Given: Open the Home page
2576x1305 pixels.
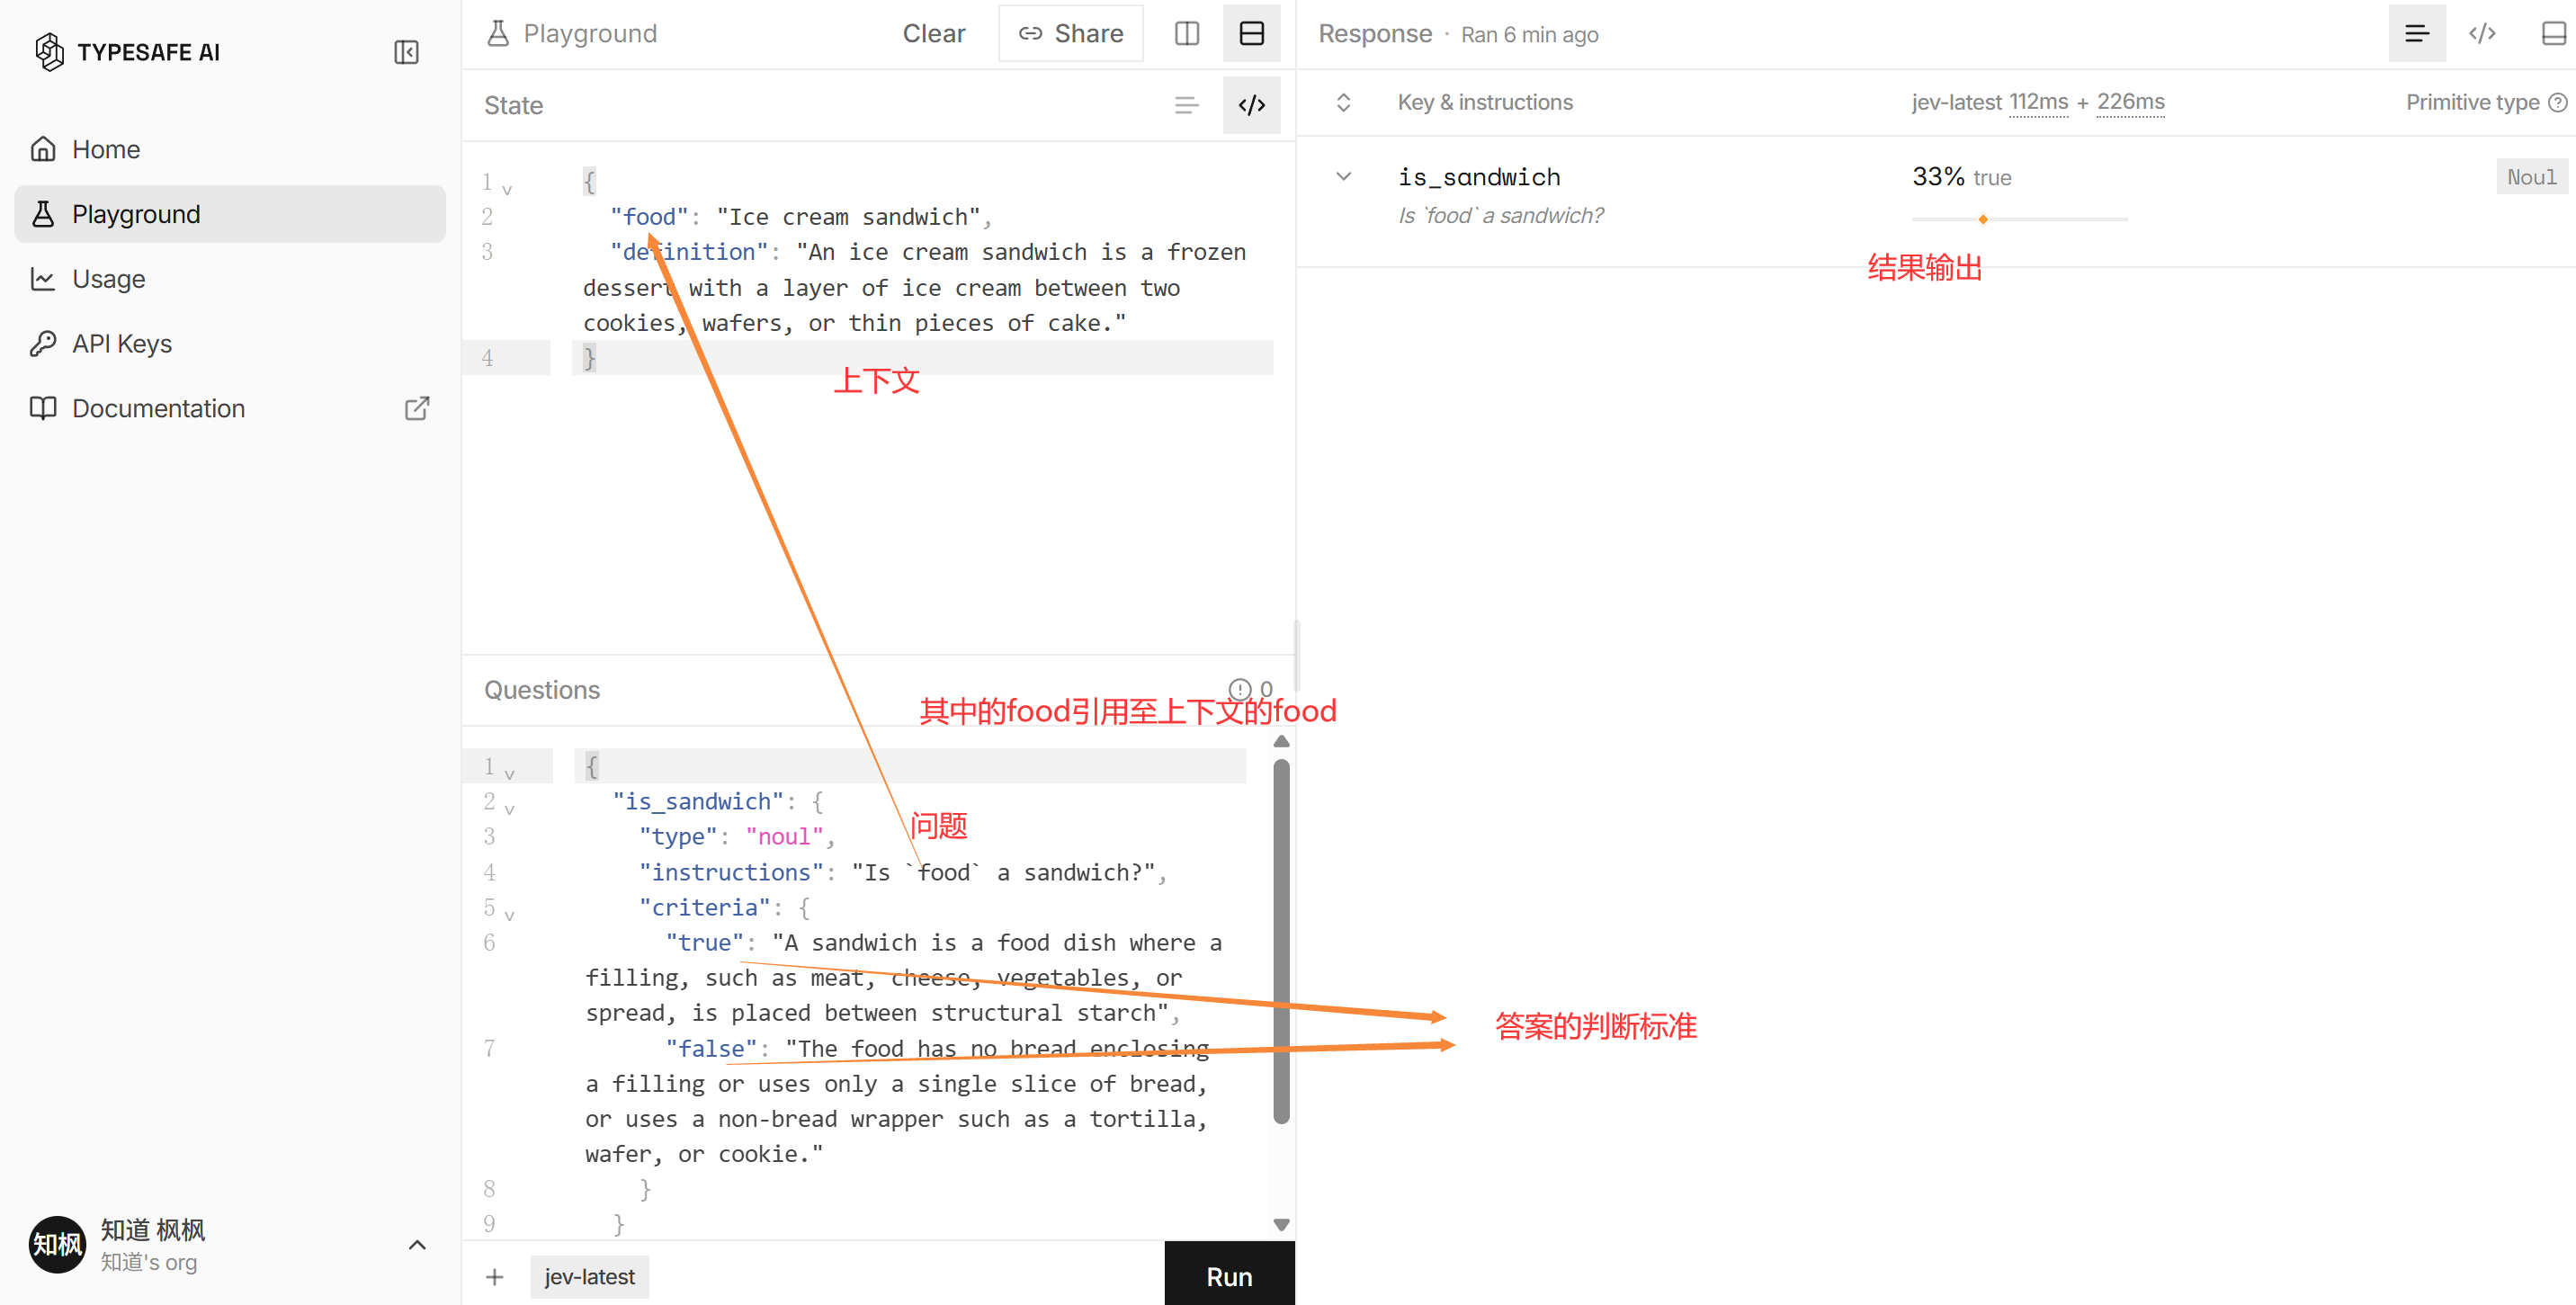Looking at the screenshot, I should 230,149.
